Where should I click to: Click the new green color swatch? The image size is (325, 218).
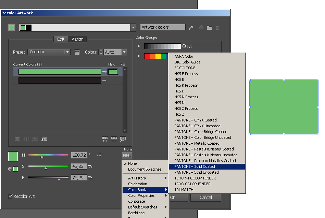click(113, 71)
